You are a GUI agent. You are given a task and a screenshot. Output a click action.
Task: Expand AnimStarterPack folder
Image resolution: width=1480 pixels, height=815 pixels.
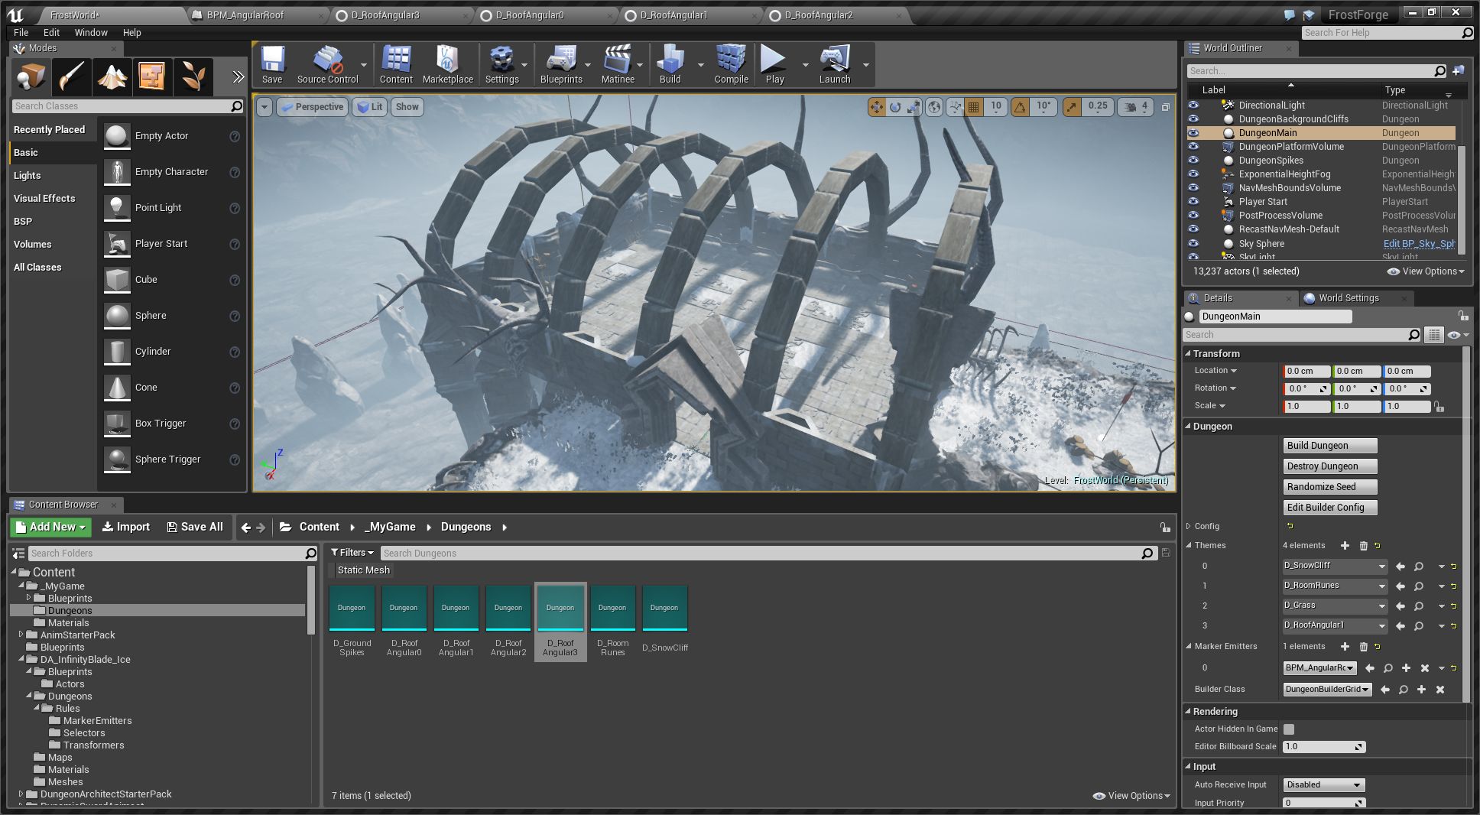tap(21, 635)
